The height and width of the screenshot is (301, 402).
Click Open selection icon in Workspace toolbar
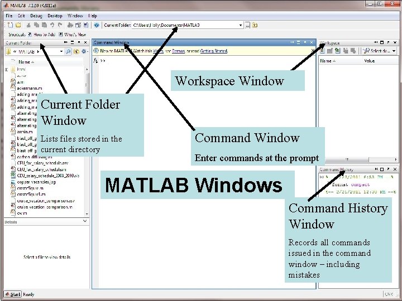click(x=330, y=51)
